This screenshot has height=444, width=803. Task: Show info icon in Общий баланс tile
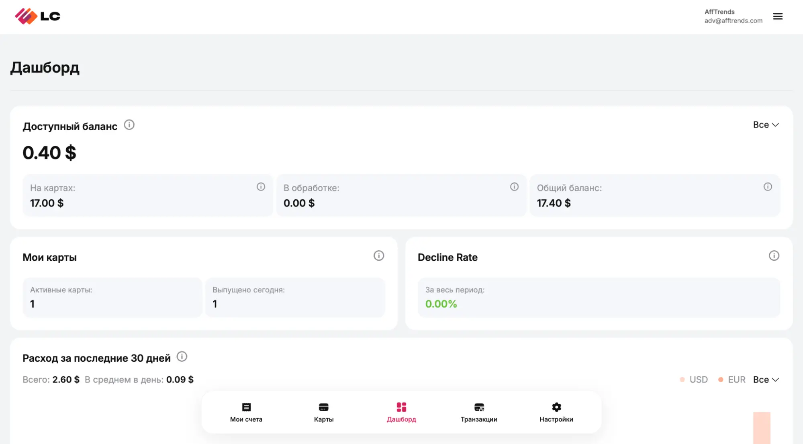tap(768, 187)
